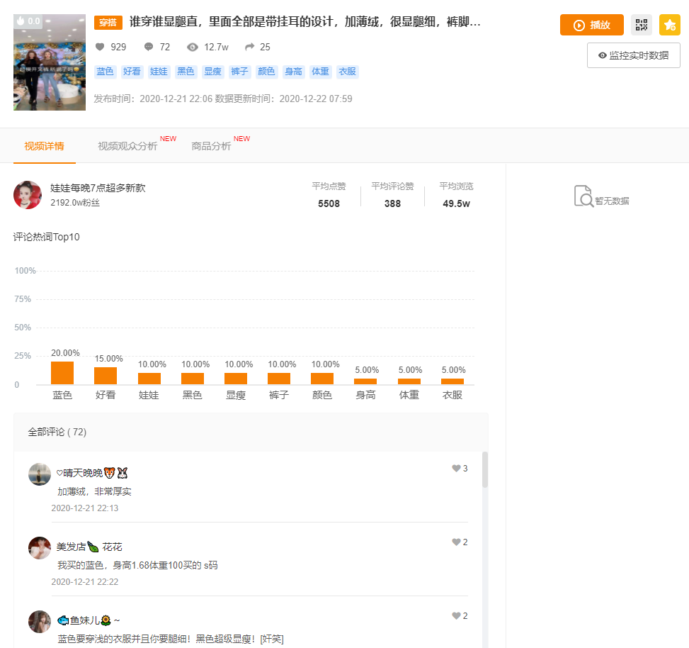Click the 蓝色 keyword tag
Viewport: 689px width, 648px height.
click(104, 72)
